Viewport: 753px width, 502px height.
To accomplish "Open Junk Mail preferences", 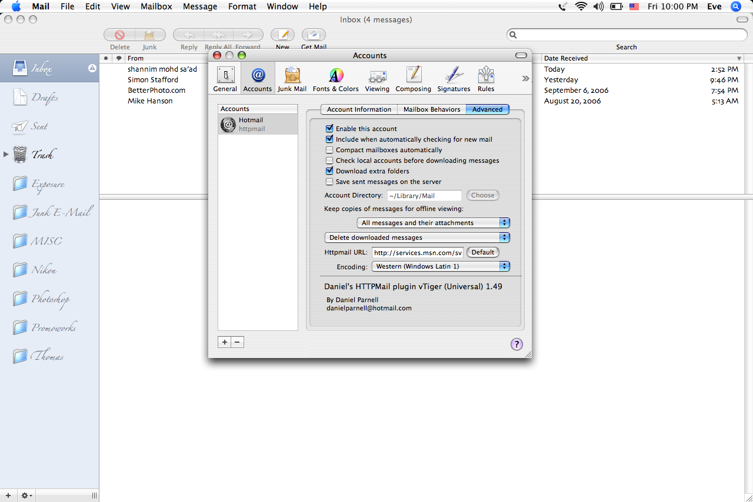I will coord(292,79).
